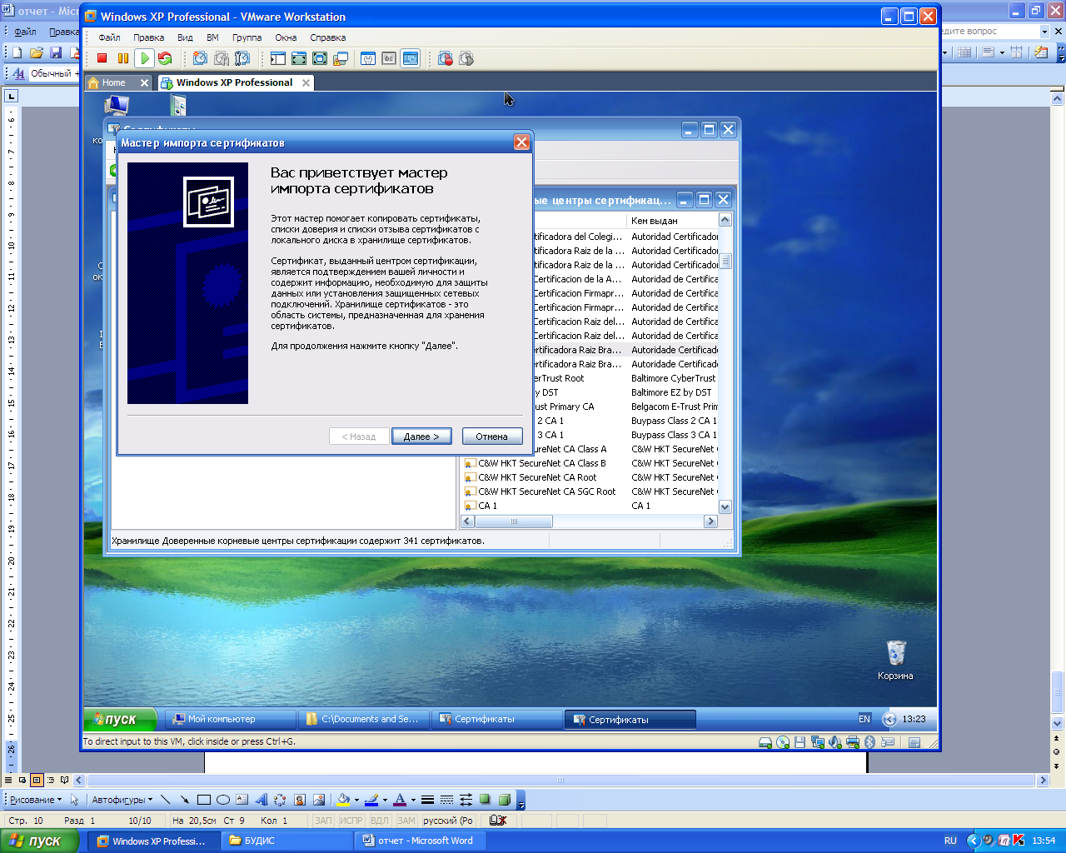Click the EN language indicator in the VM taskbar
The image size is (1066, 853).
click(x=864, y=719)
